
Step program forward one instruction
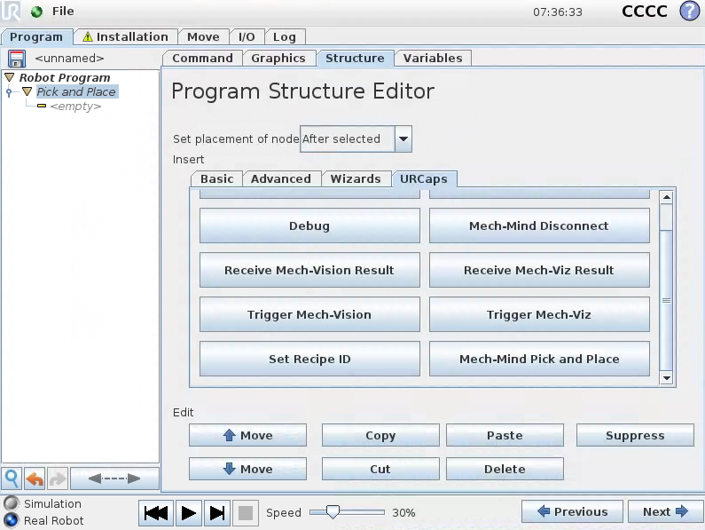pos(217,513)
